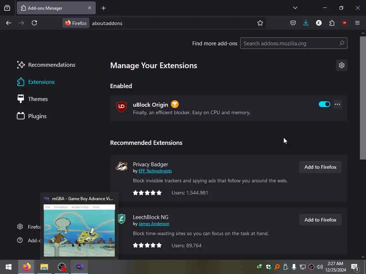Click the vertical page scrollbar thumb
Screen dimensions: 366x274
tap(363, 98)
